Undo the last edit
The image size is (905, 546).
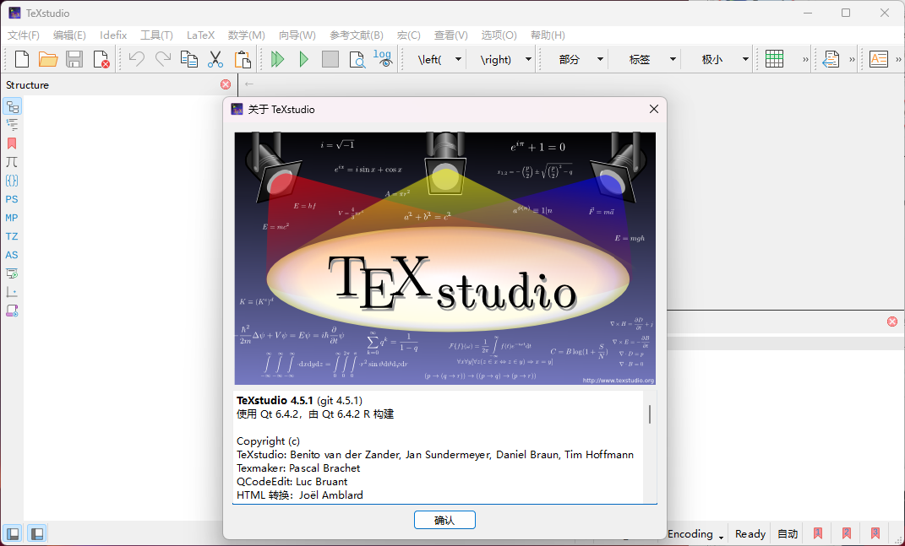point(136,59)
